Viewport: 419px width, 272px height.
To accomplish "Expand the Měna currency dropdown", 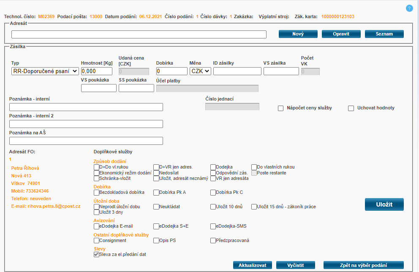I will (x=200, y=71).
